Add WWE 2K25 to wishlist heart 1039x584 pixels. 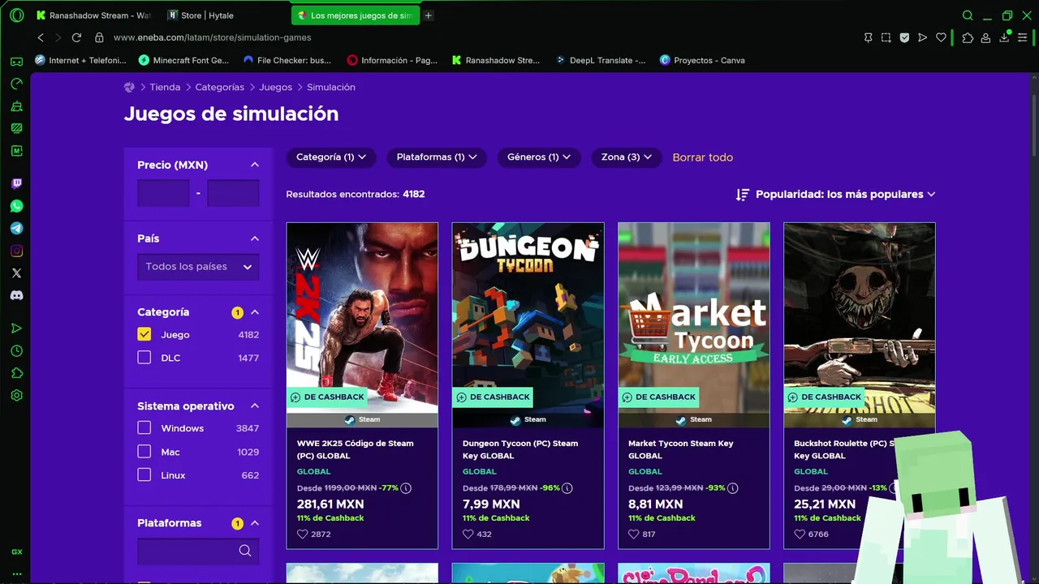[x=303, y=535]
